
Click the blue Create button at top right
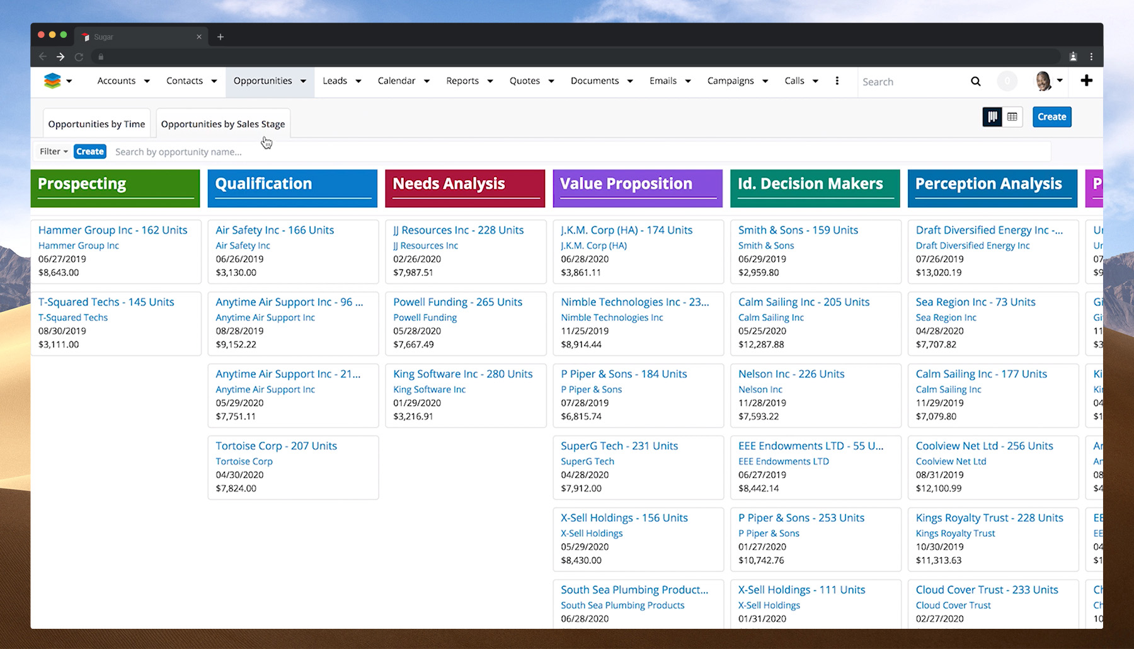[1051, 117]
